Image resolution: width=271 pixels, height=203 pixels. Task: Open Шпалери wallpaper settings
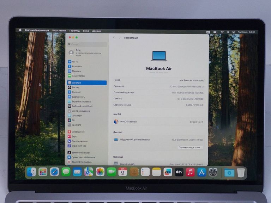(75, 116)
